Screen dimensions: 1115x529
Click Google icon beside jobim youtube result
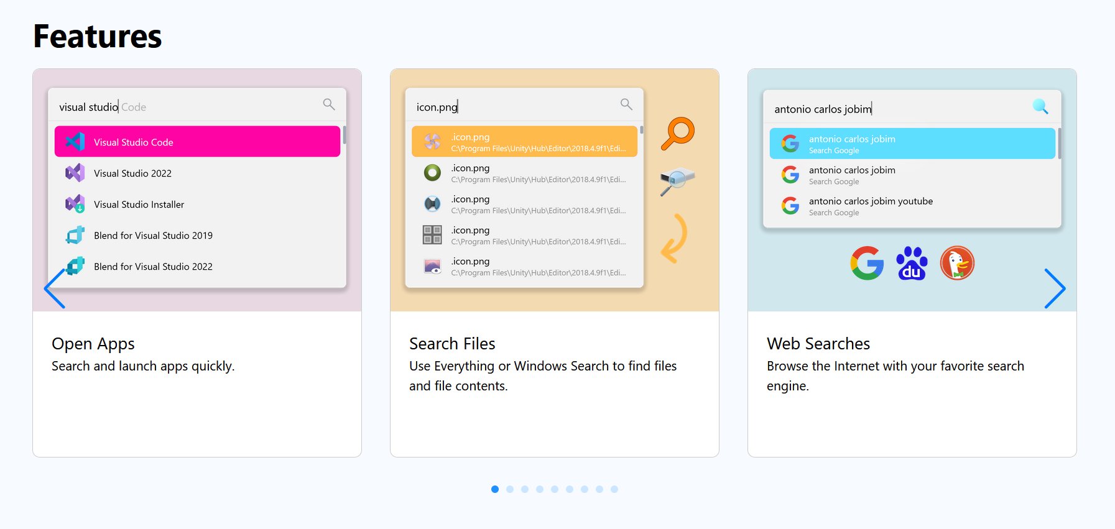tap(790, 206)
